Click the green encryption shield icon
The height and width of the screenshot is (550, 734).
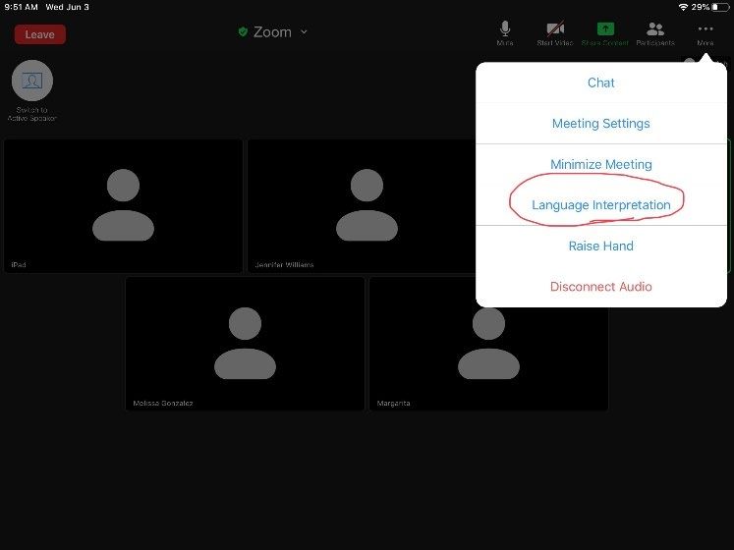[x=243, y=32]
